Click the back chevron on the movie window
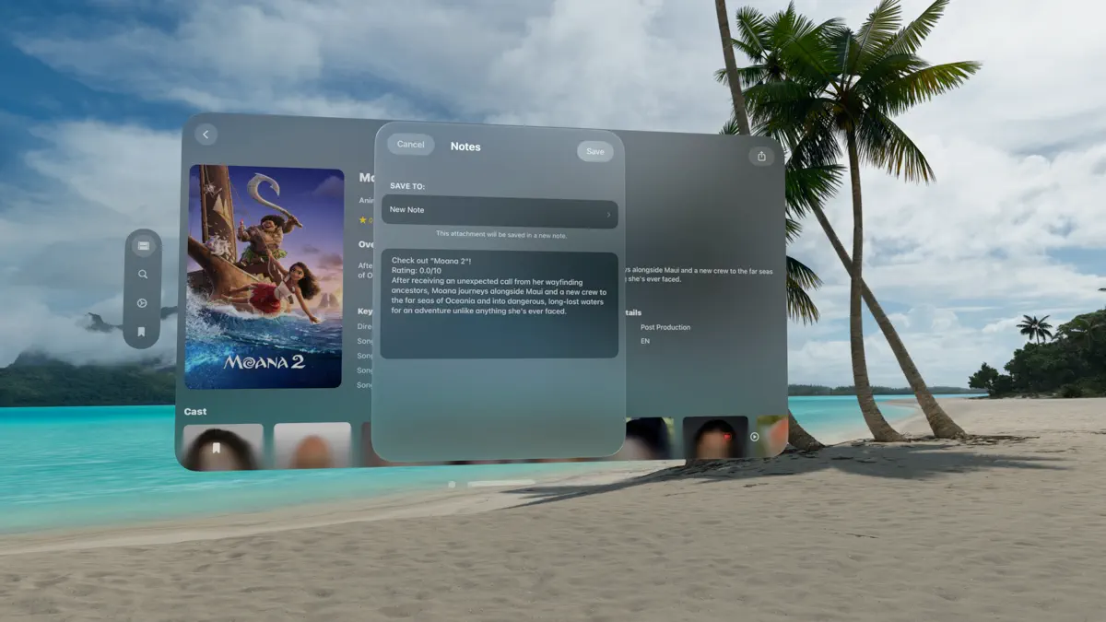 point(205,134)
